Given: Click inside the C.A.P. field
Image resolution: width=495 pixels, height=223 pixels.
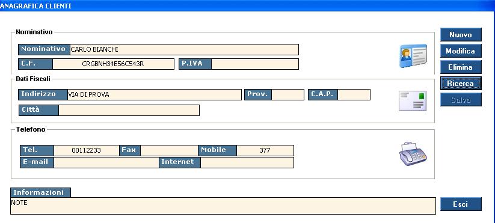Looking at the screenshot, I should (354, 94).
